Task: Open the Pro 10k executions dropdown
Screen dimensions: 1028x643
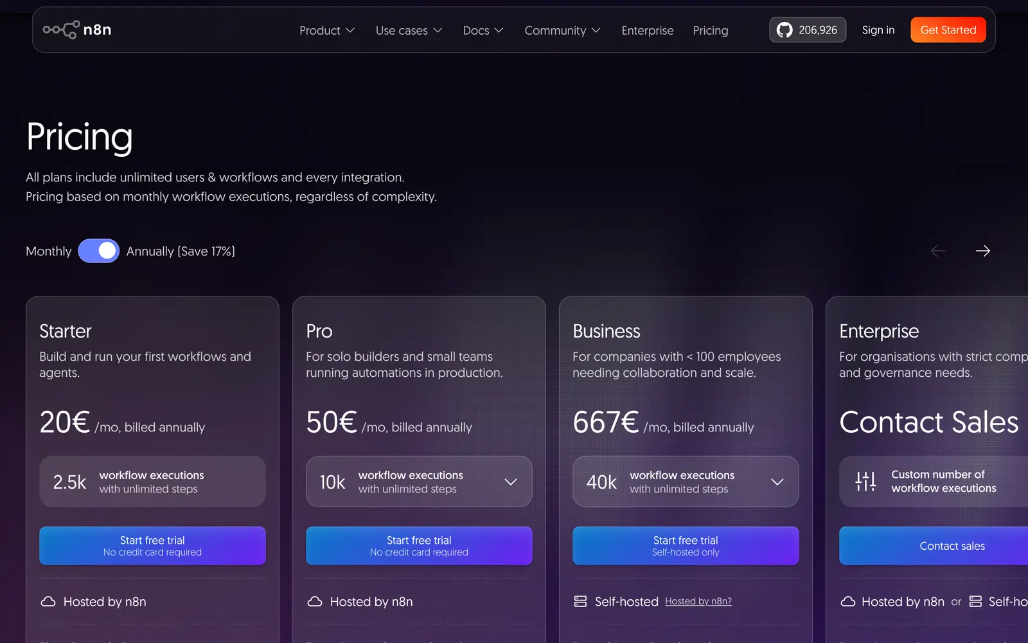Action: [x=419, y=482]
